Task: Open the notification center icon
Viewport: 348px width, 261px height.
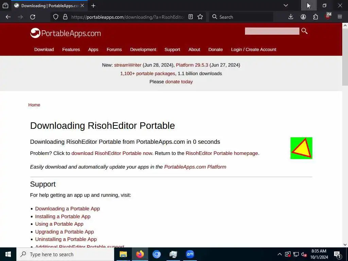Action: click(337, 255)
